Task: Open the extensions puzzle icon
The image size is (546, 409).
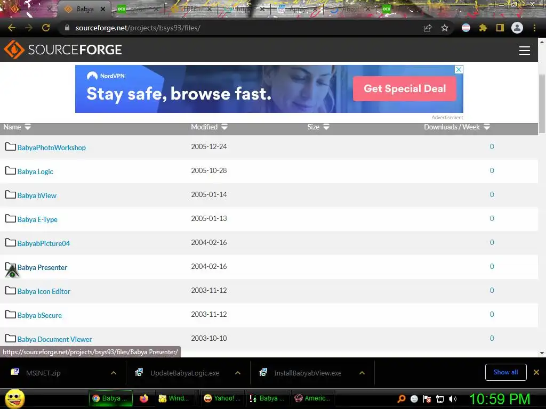Action: (x=483, y=28)
